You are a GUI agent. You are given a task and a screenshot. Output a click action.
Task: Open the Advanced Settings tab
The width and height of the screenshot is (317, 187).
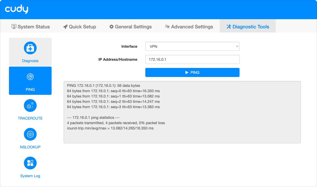(189, 27)
